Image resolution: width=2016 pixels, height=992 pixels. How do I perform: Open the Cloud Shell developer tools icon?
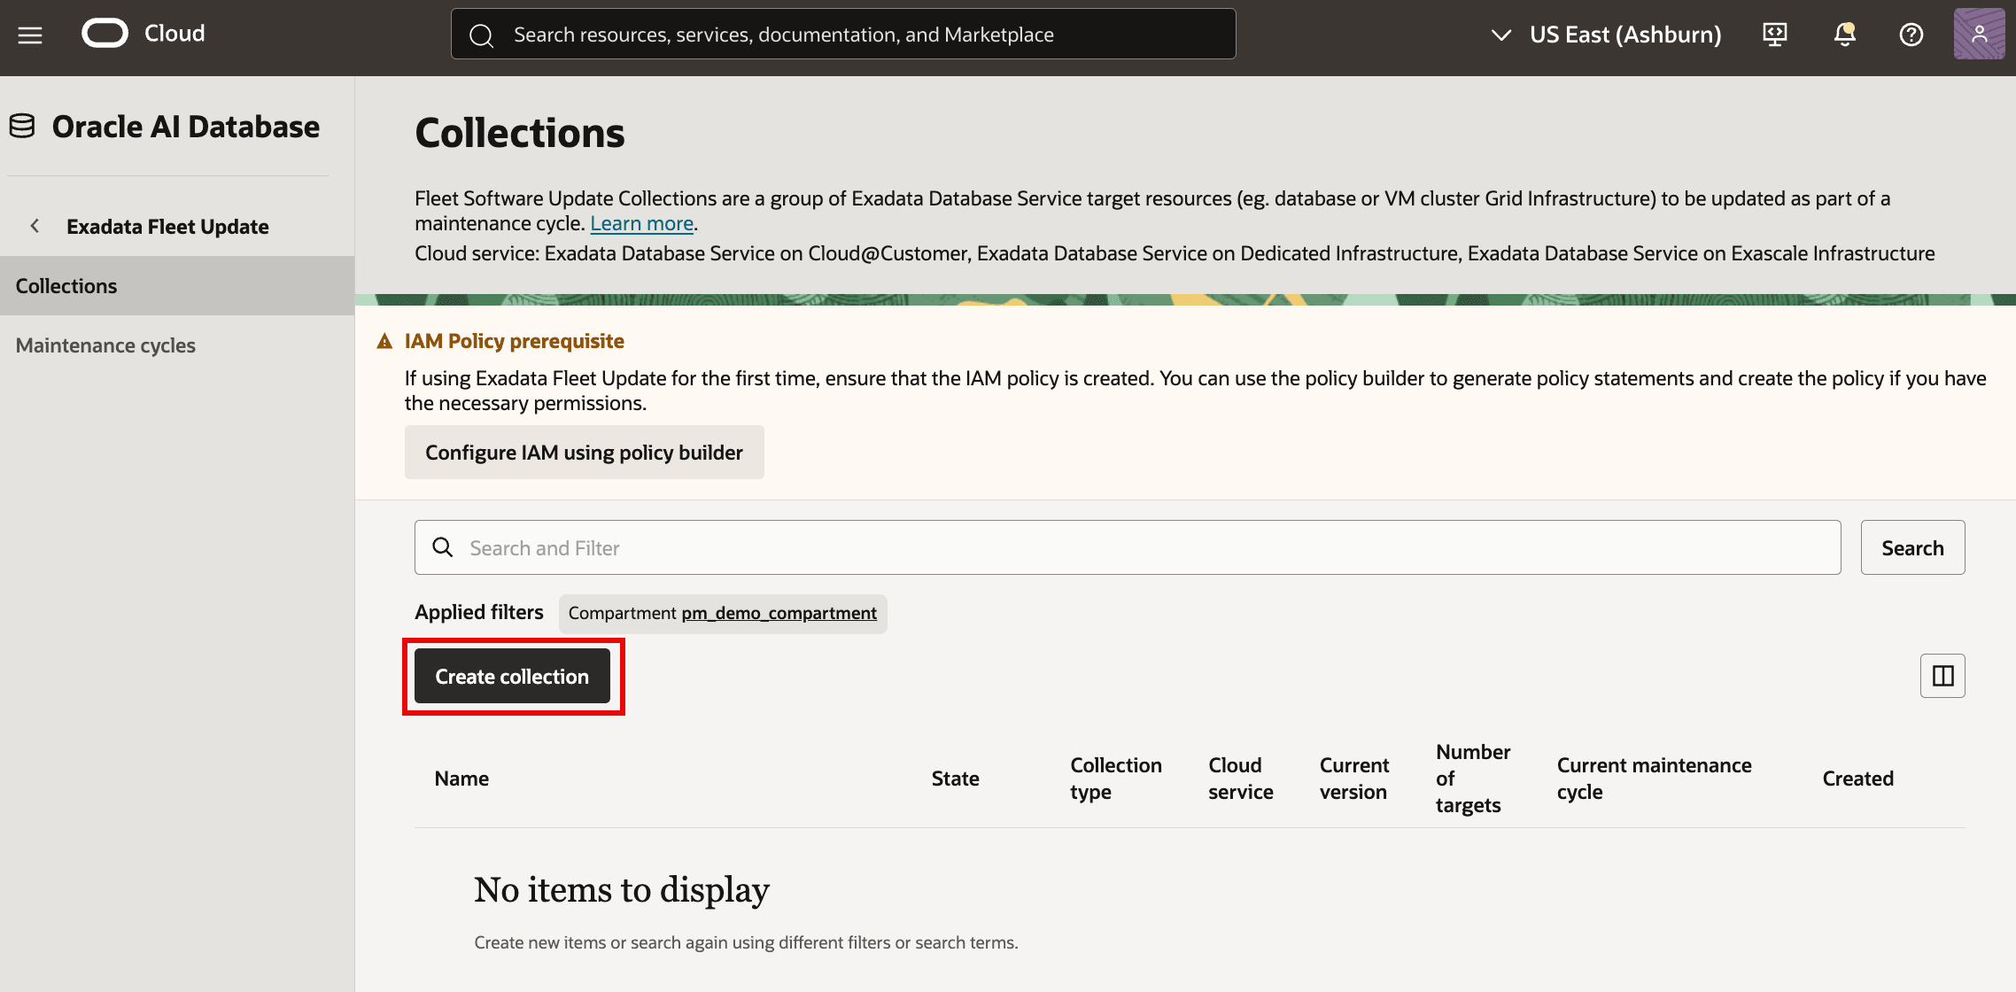(x=1775, y=35)
